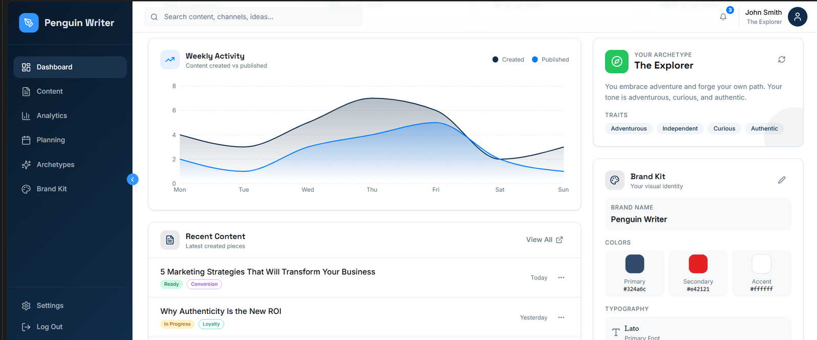This screenshot has height=340, width=817.
Task: Open Analytics in the sidebar
Action: click(52, 116)
